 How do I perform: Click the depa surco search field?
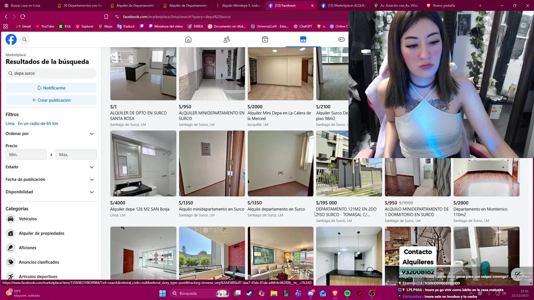51,73
